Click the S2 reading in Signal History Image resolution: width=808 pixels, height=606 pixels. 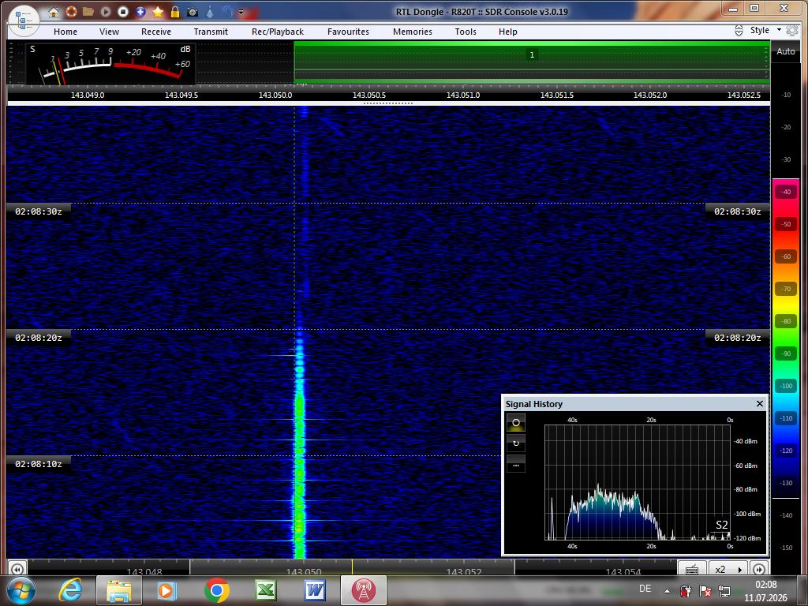pos(721,525)
